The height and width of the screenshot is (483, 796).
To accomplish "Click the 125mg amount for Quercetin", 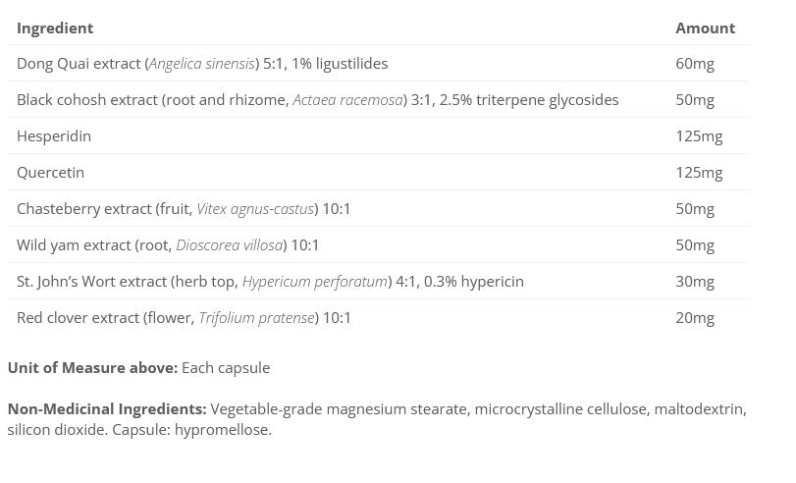I will (x=699, y=173).
